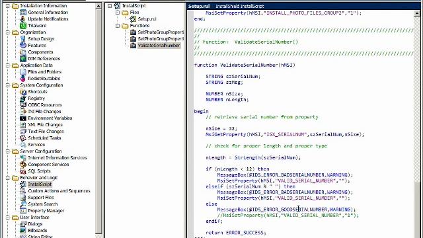Viewport: 423px width, 238px height.
Task: Select Redistributables icon
Action: (x=23, y=78)
